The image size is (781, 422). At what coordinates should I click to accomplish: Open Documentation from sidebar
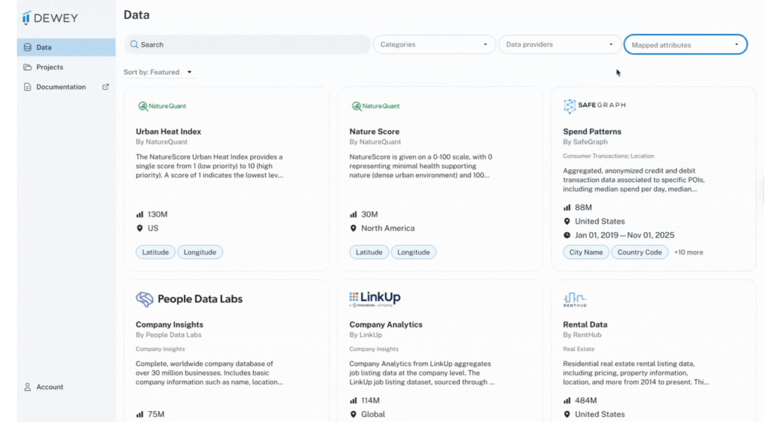[x=66, y=87]
